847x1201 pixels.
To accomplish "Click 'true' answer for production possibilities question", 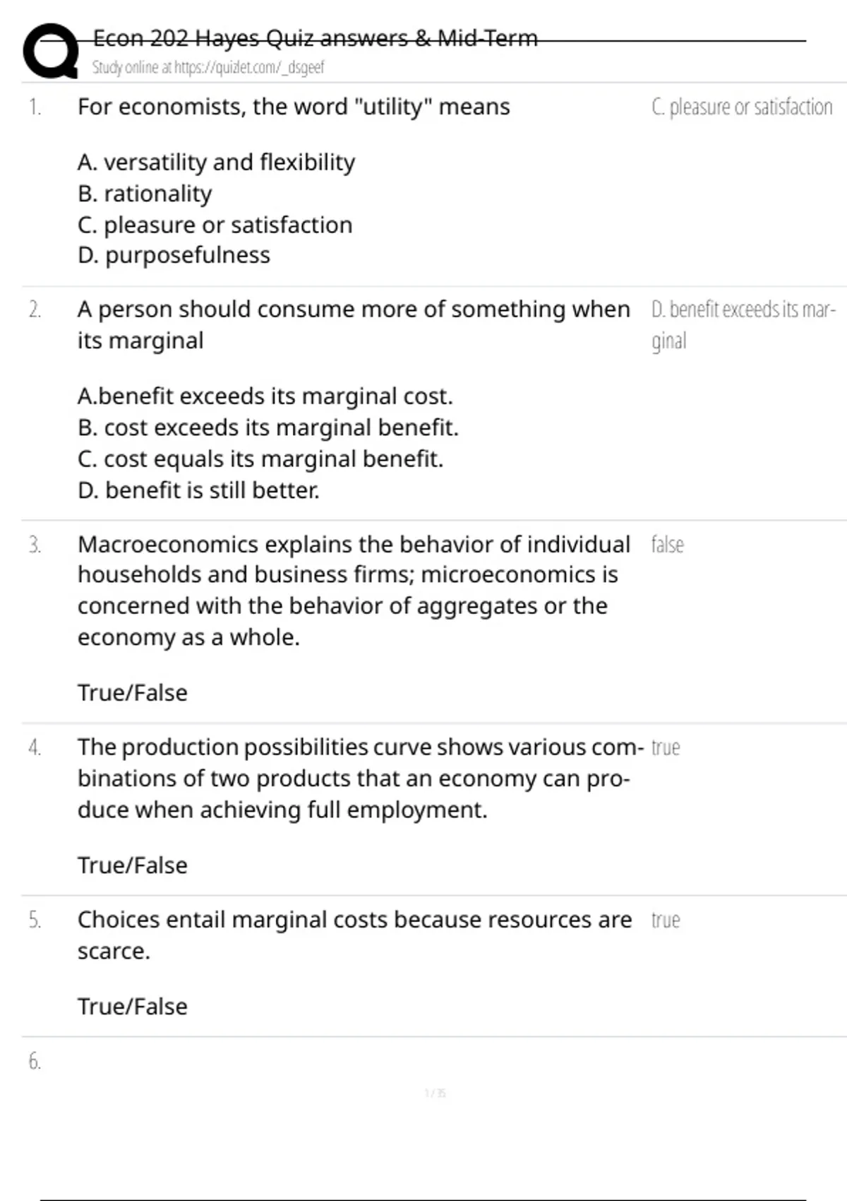I will tap(666, 747).
